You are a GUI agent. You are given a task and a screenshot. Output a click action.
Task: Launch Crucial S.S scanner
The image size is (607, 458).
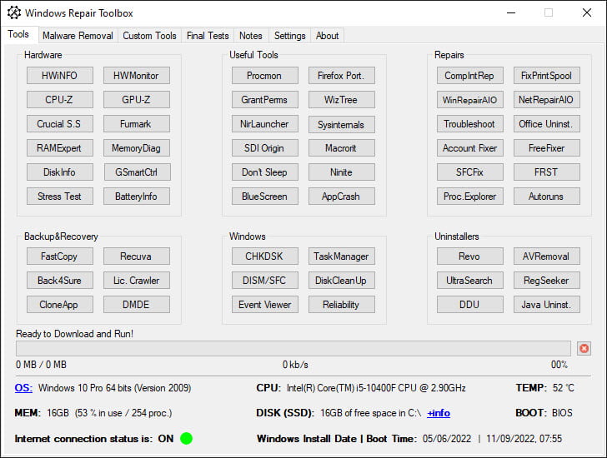pos(60,124)
